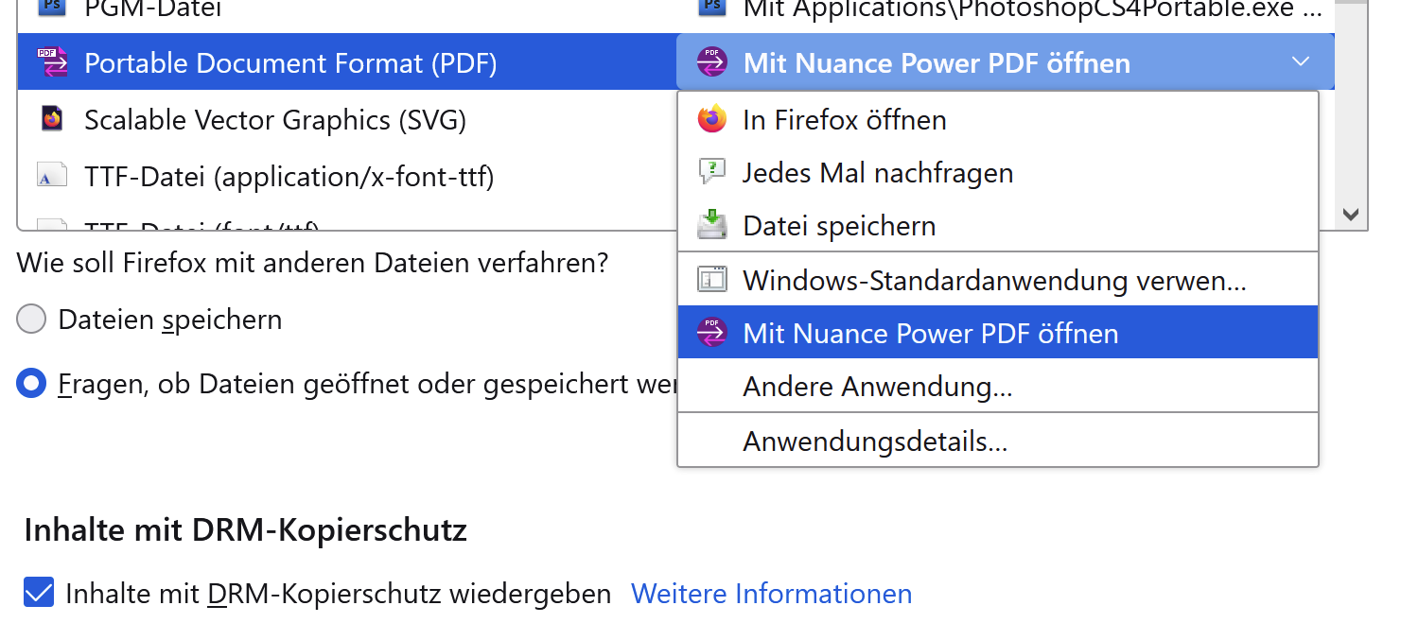
Task: Click the Windows-Standardanwendung window icon
Action: pyautogui.click(x=711, y=280)
